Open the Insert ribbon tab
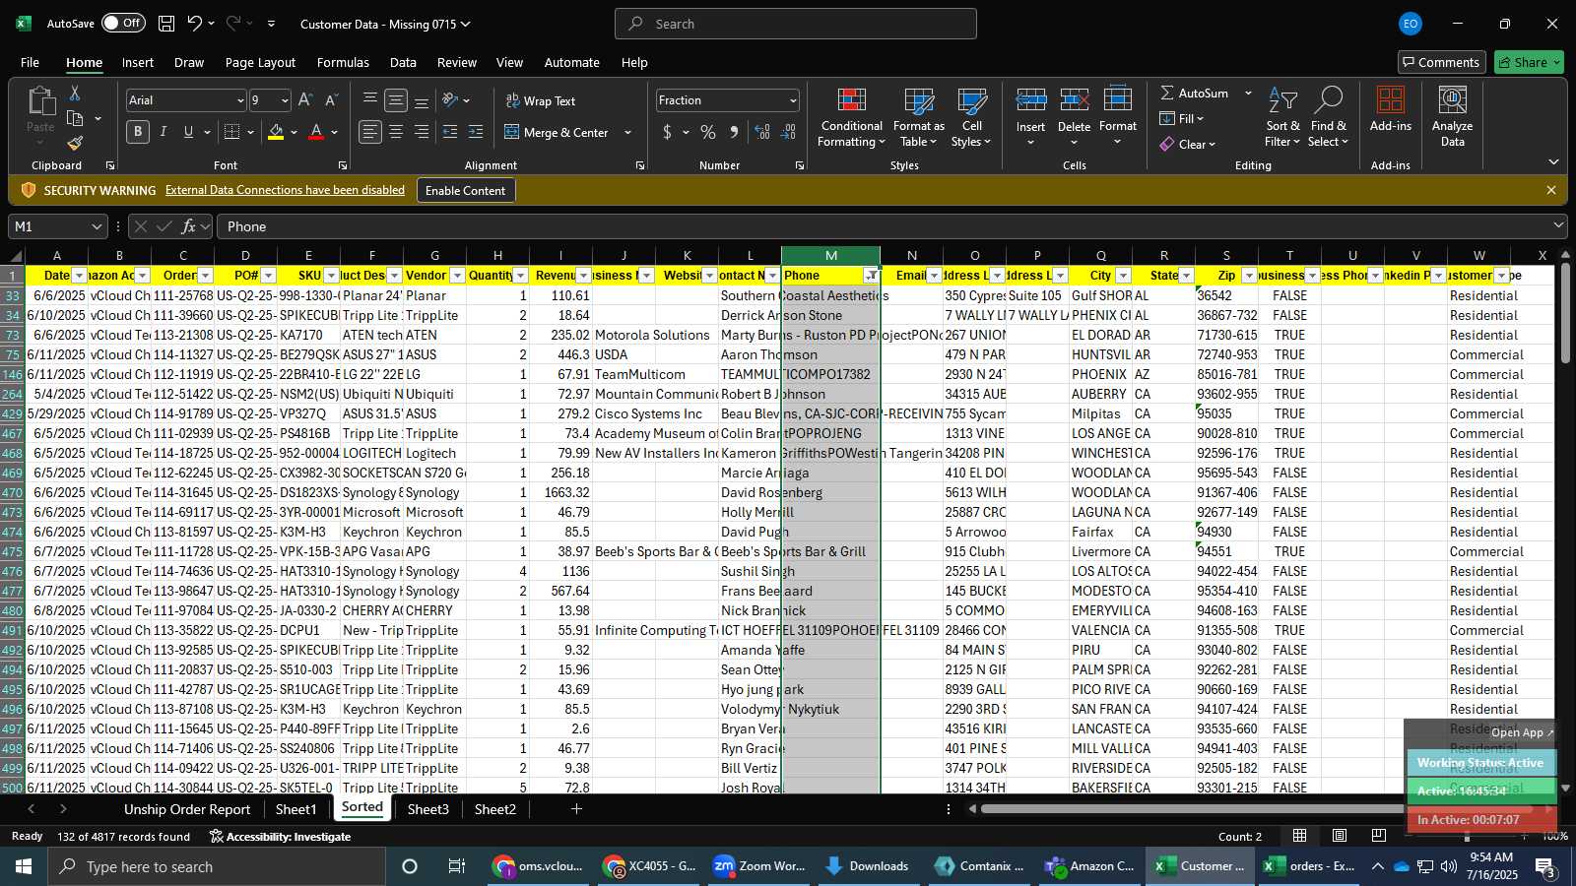The image size is (1576, 886). (138, 62)
